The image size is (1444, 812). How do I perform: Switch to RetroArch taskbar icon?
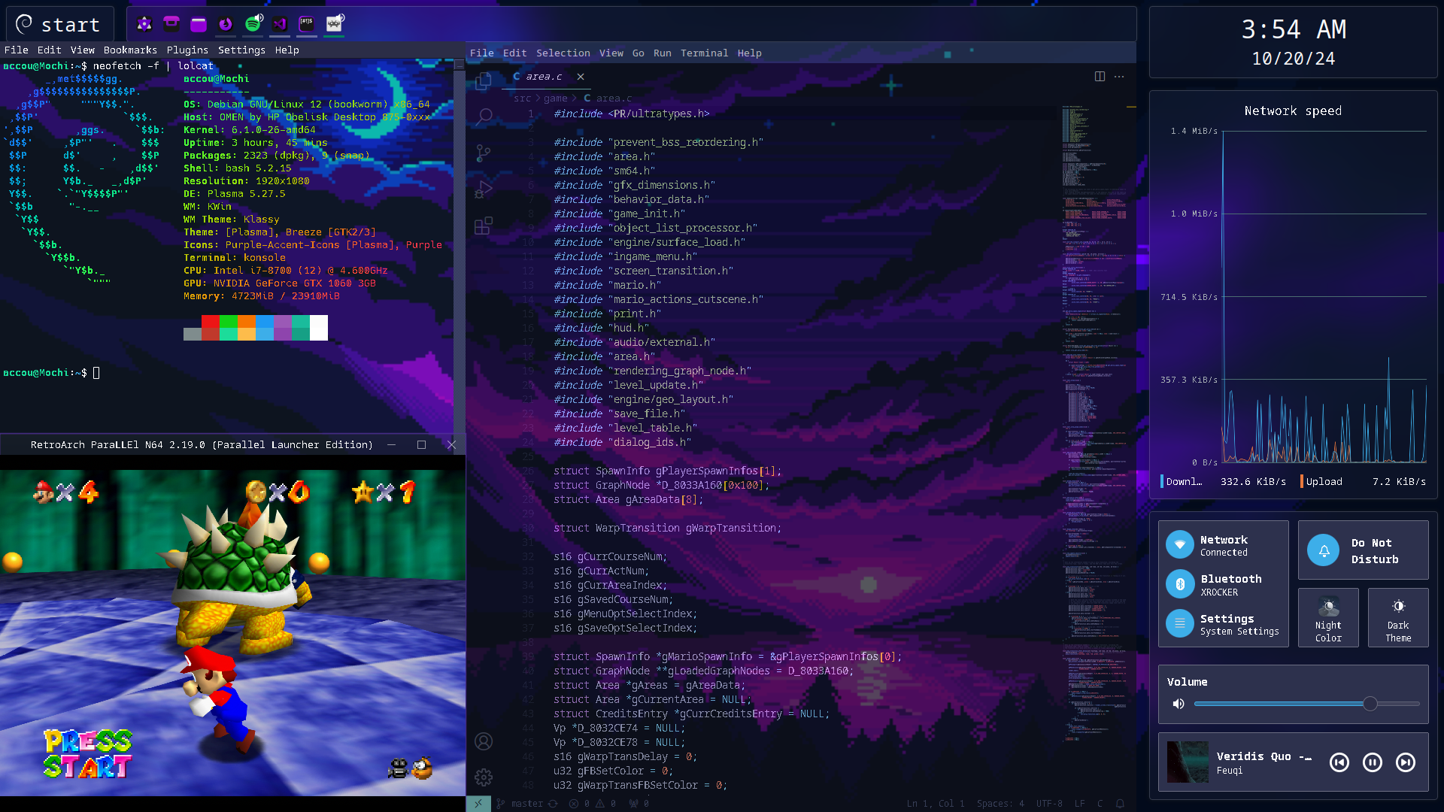[x=335, y=24]
